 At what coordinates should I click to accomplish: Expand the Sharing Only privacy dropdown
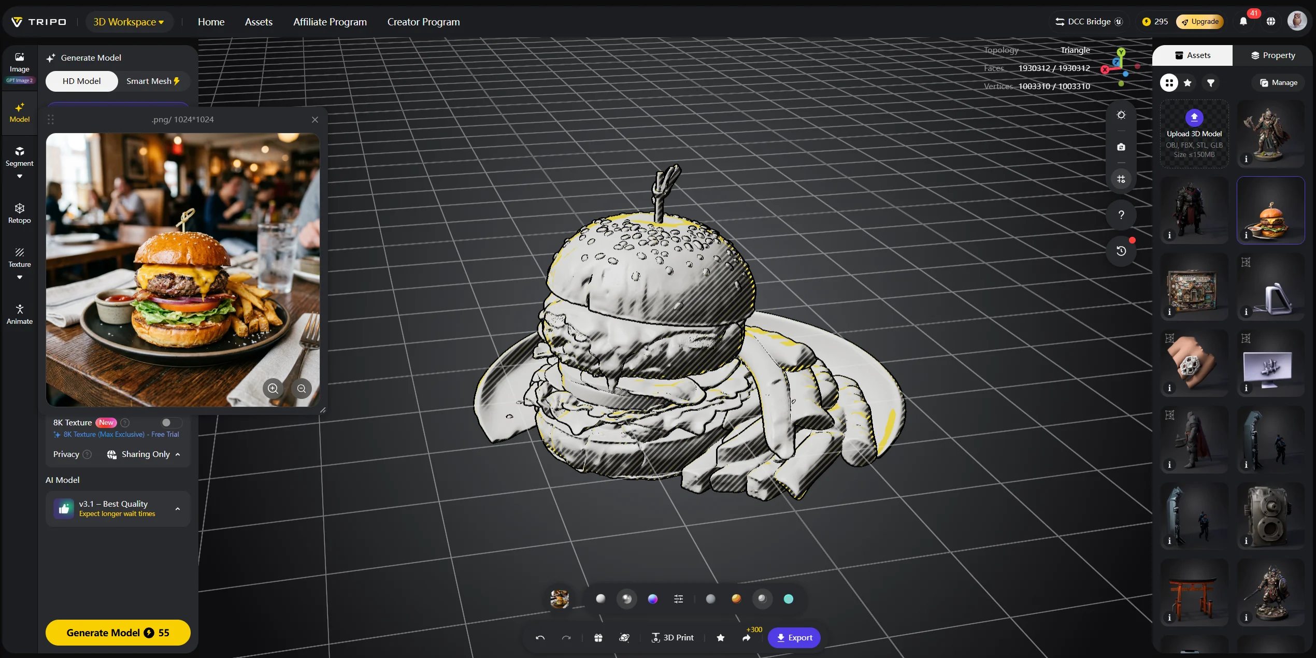(144, 454)
